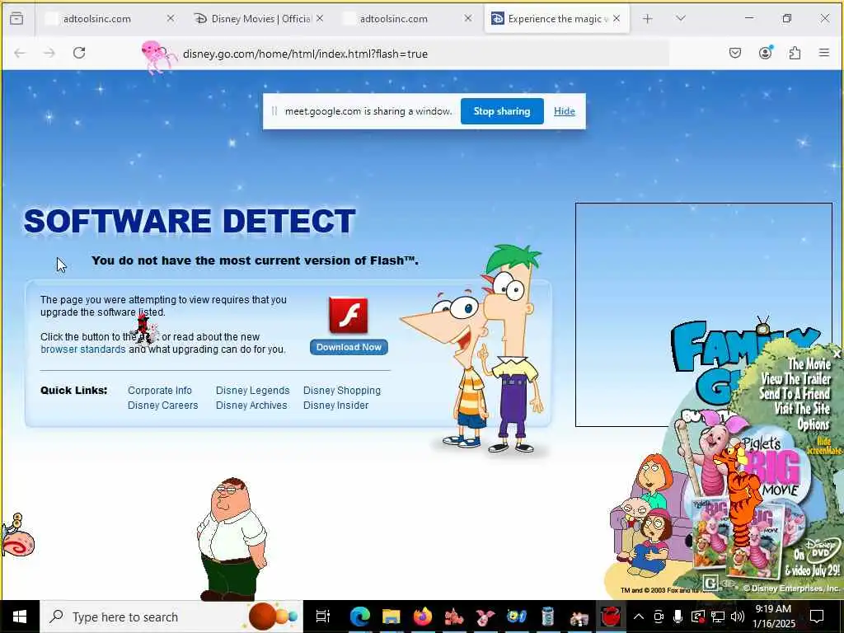The height and width of the screenshot is (633, 844).
Task: Open the clock showing 9:19 AM
Action: click(773, 617)
